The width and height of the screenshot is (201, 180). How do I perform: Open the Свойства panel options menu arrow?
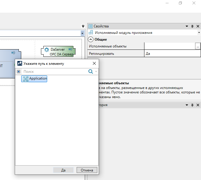187,27
